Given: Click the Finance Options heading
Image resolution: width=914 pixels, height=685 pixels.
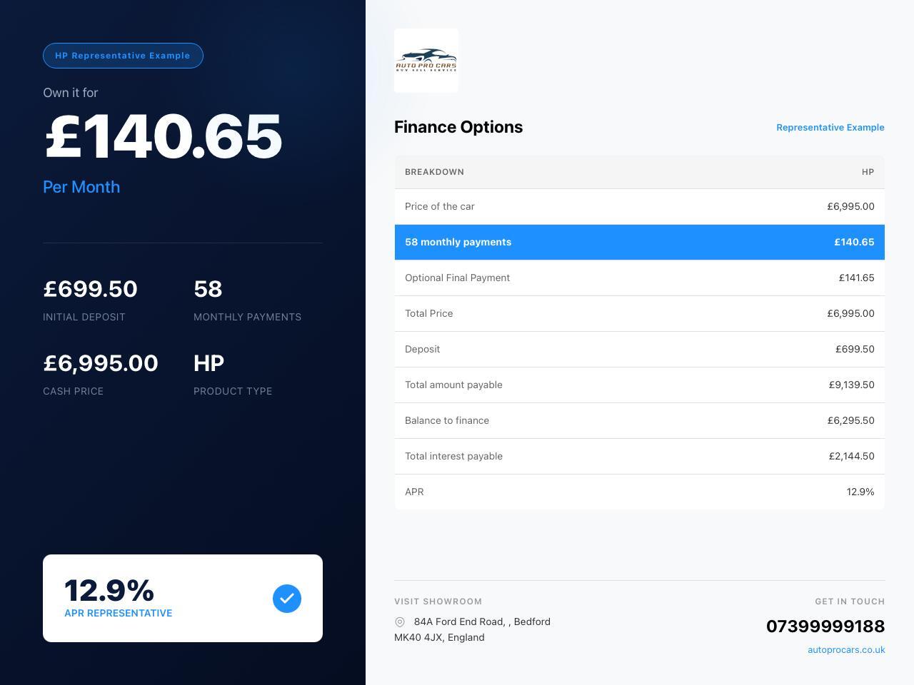Looking at the screenshot, I should click(x=458, y=127).
